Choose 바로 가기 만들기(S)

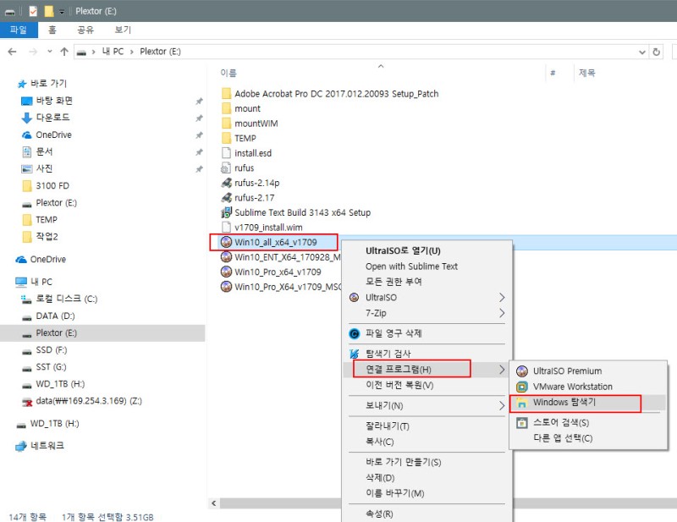[x=426, y=462]
